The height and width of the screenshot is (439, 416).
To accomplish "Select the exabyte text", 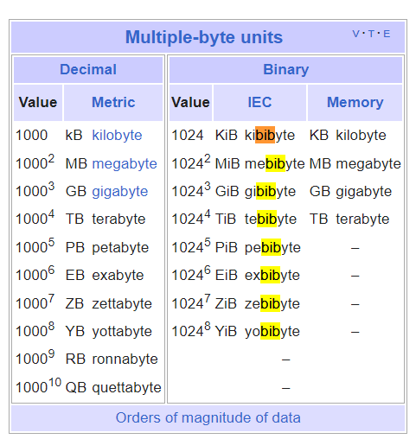I will click(x=118, y=276).
